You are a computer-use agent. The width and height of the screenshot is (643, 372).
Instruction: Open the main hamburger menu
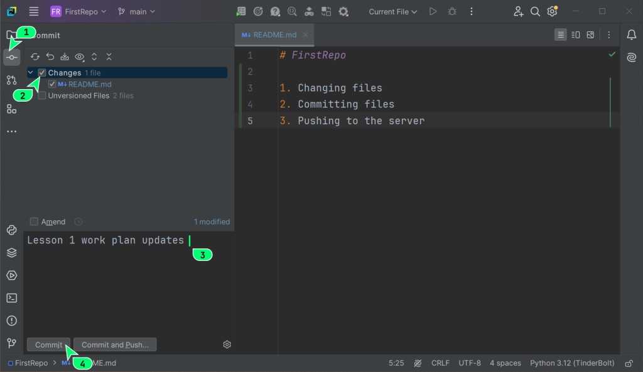pyautogui.click(x=34, y=11)
